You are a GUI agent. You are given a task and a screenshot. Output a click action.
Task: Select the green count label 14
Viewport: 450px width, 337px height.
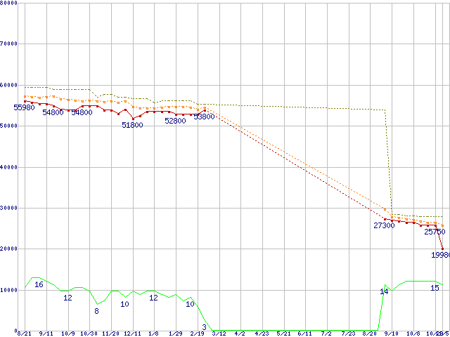click(384, 291)
